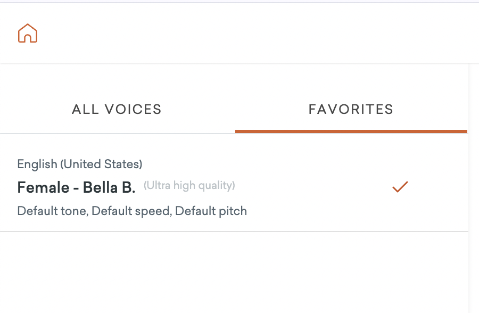Screen dimensions: 479x313
Task: Click the blank space between tabs and header
Action: pos(234,77)
